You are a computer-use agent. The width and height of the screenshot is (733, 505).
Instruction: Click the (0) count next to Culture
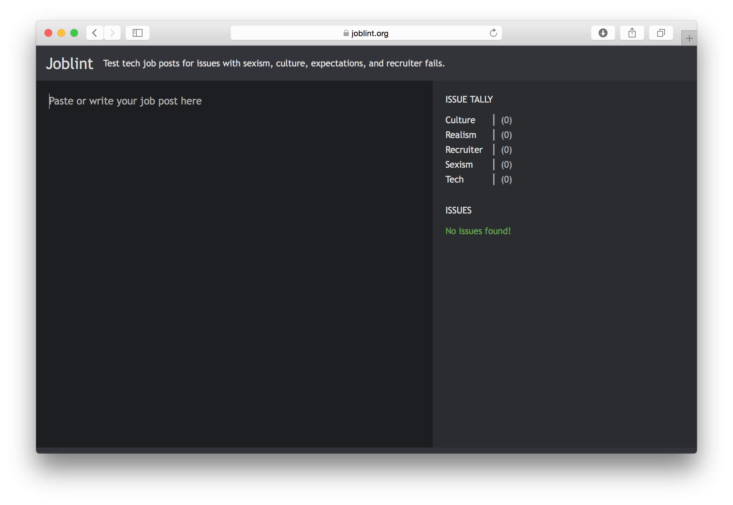pos(506,120)
